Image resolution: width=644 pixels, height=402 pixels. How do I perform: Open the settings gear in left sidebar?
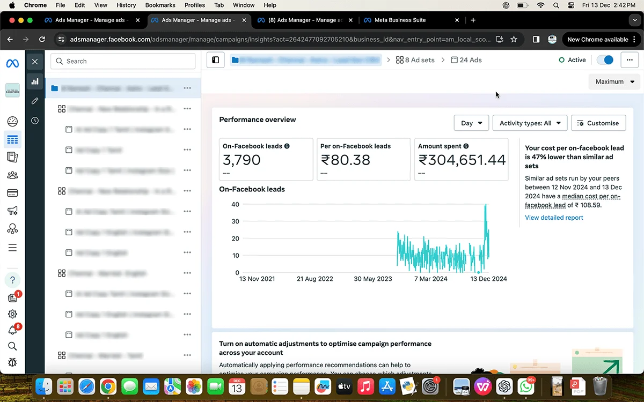pyautogui.click(x=12, y=314)
